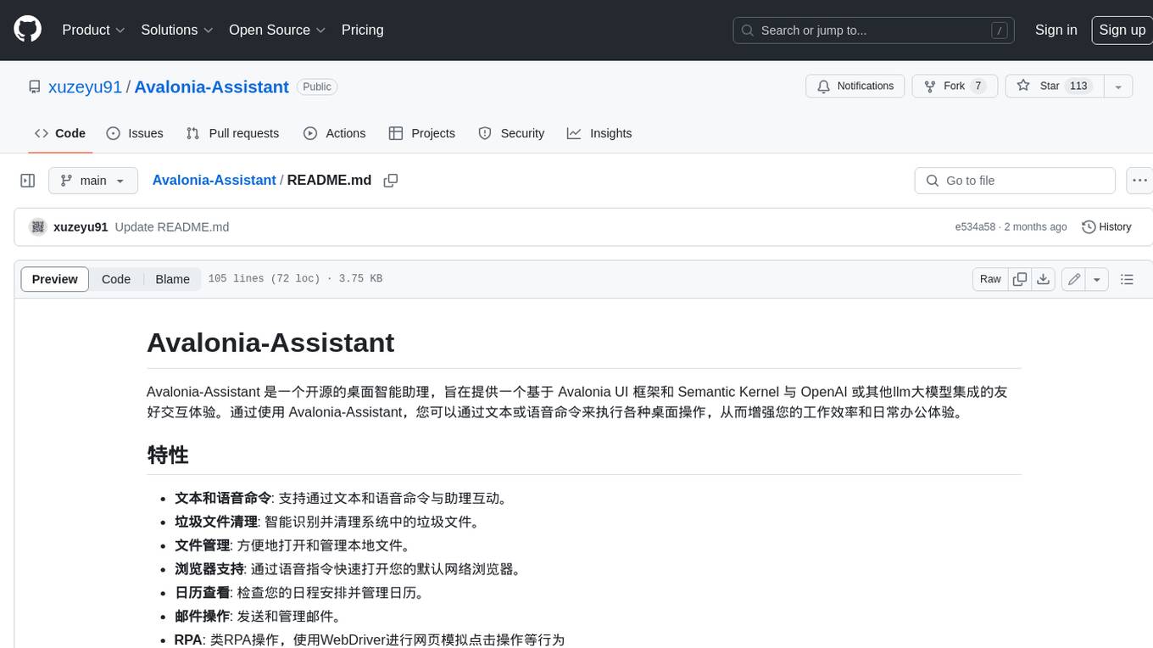Copy raw file contents
The image size is (1153, 648).
coord(1020,279)
